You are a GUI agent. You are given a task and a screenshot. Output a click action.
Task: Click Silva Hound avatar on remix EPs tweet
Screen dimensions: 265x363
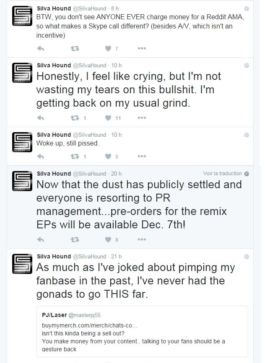tap(21, 180)
